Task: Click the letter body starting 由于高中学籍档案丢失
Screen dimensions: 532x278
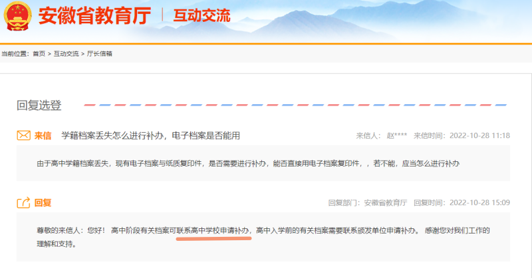Action: (x=248, y=164)
